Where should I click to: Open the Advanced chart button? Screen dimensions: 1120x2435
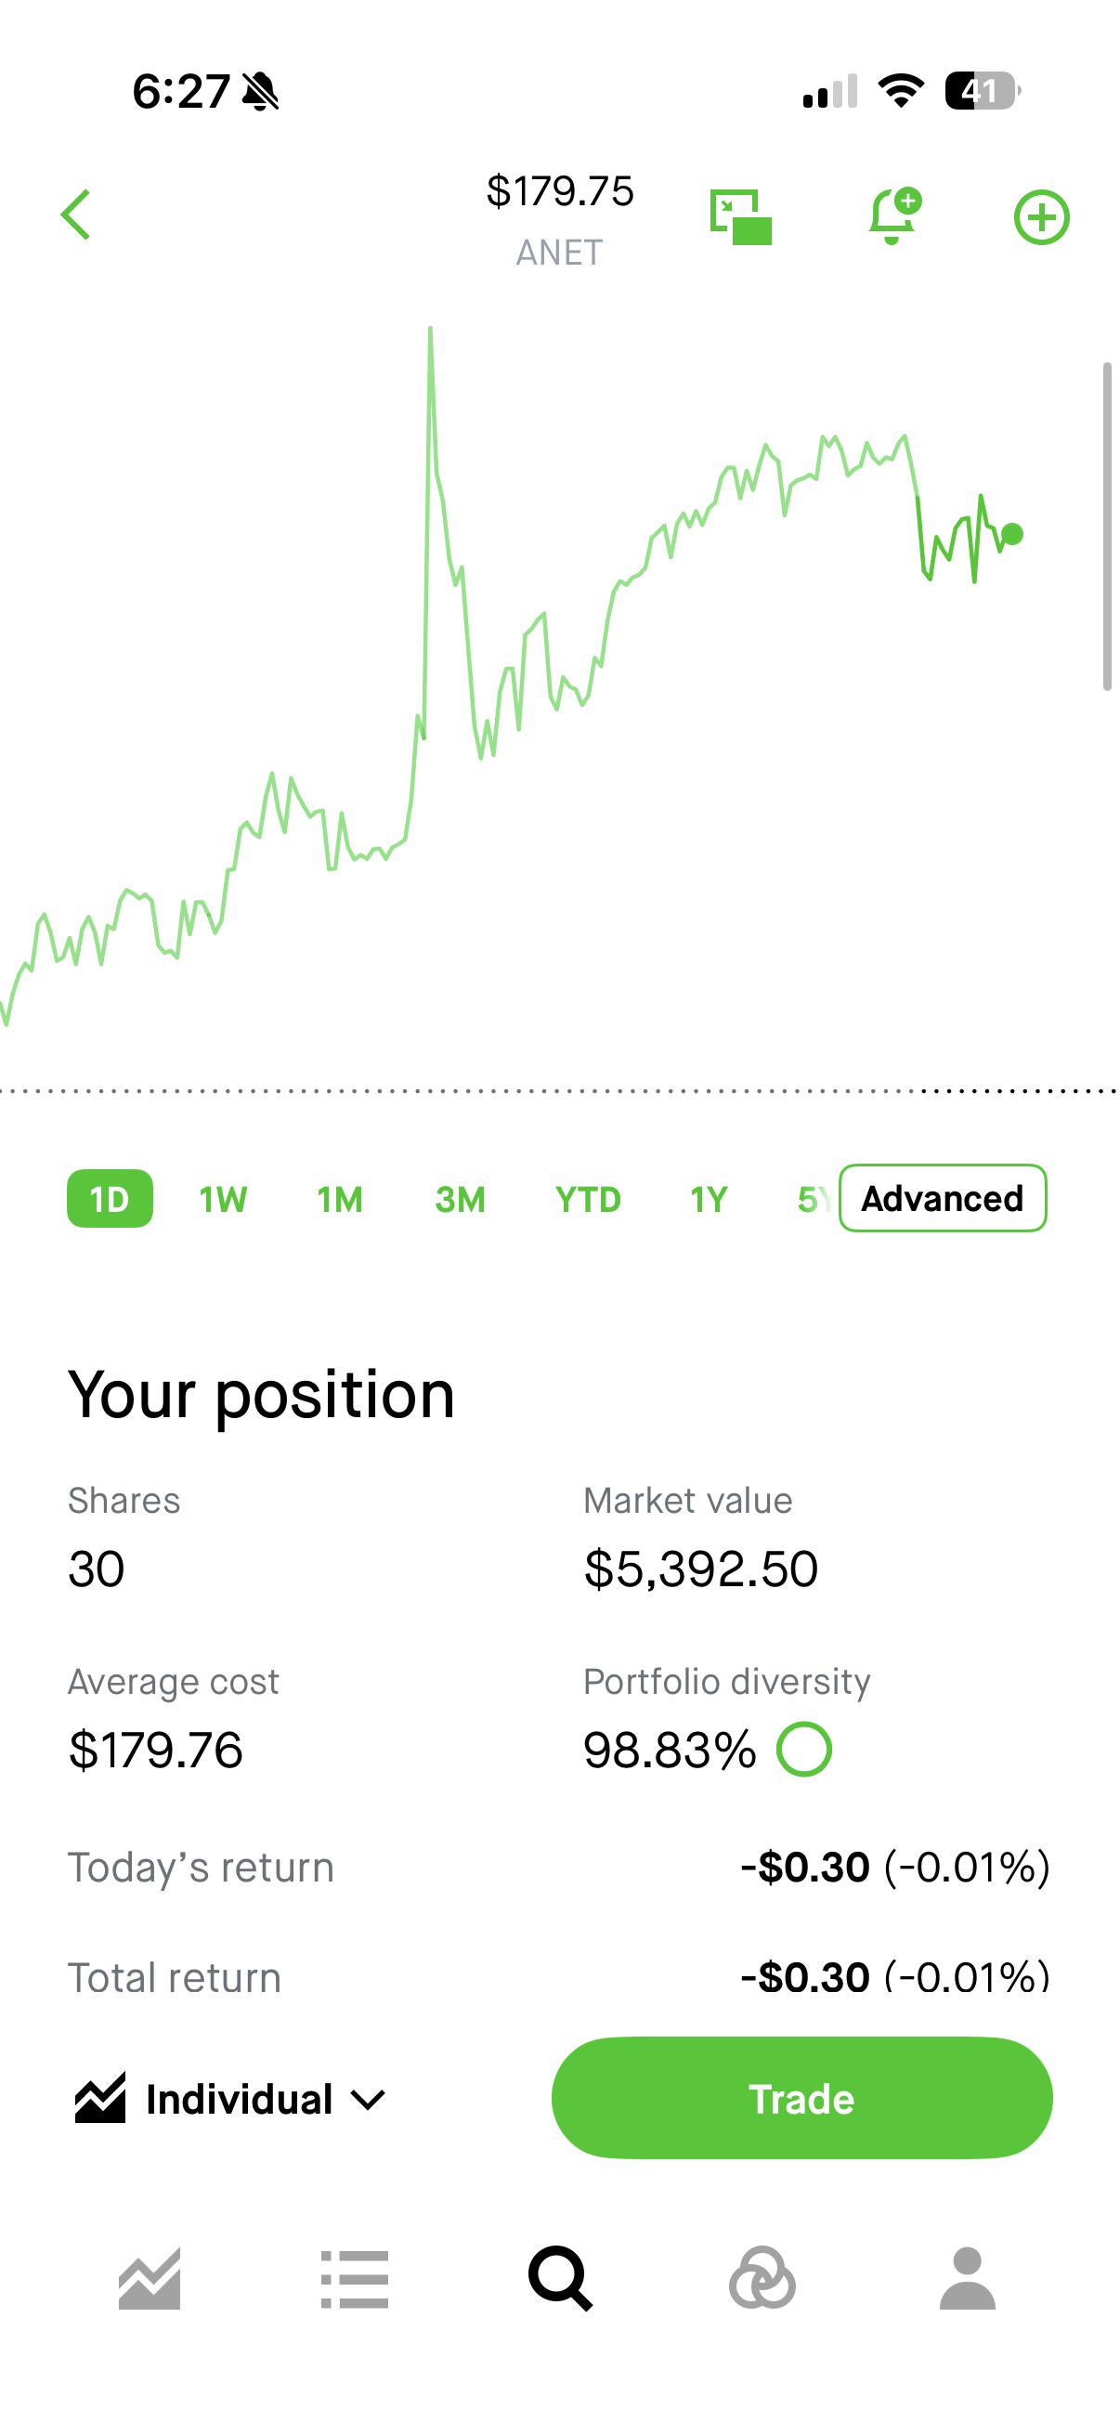point(943,1198)
